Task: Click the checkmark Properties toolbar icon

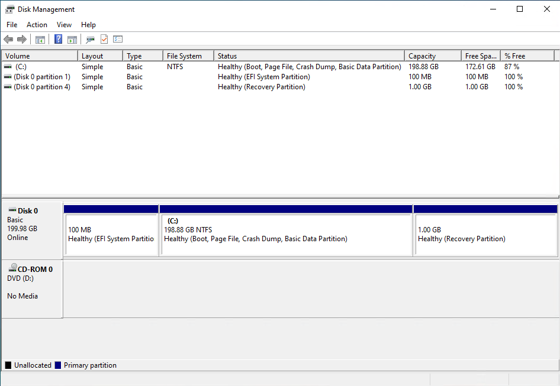Action: click(104, 39)
